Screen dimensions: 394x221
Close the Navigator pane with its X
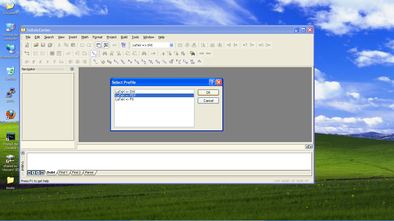(72, 69)
